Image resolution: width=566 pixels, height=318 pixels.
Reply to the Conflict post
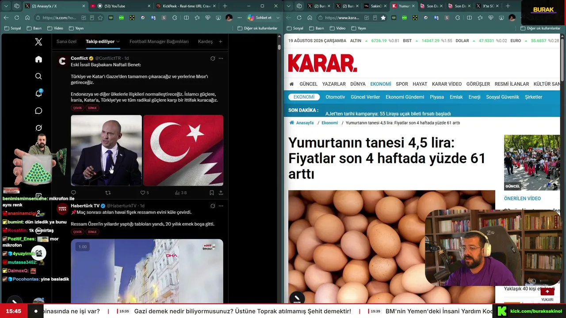tap(73, 193)
